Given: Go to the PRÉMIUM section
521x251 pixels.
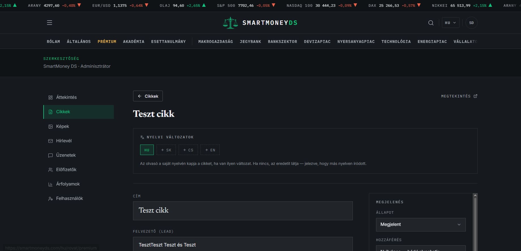Looking at the screenshot, I should click(x=107, y=42).
